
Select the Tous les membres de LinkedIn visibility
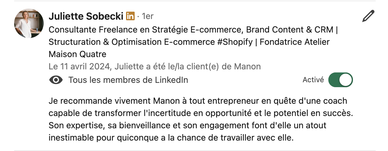coord(128,80)
